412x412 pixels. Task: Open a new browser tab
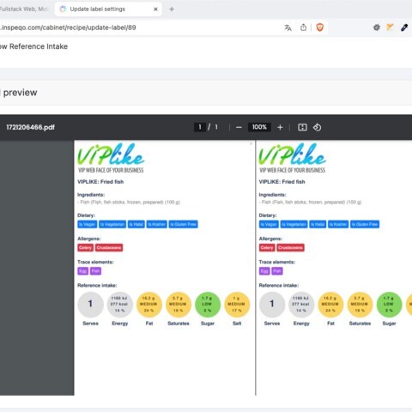172,9
